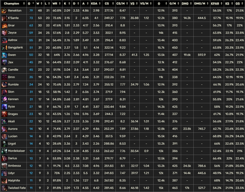Click Ryze's 330.44 CS value
245x192 pixels.
109,107
